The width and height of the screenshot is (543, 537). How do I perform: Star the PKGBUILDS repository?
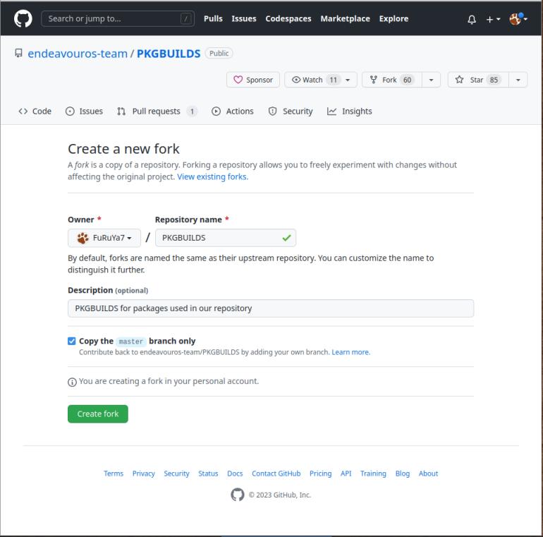478,80
